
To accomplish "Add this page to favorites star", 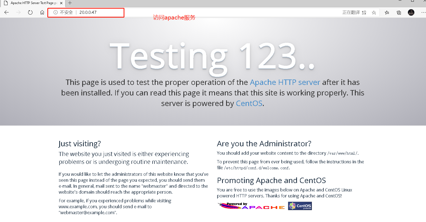I will (374, 12).
